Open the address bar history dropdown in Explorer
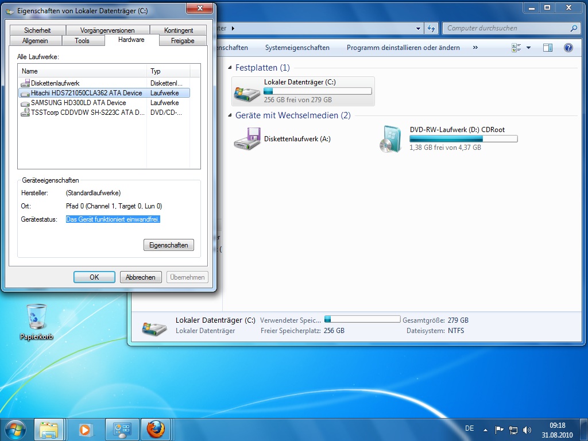588x441 pixels. pos(419,29)
